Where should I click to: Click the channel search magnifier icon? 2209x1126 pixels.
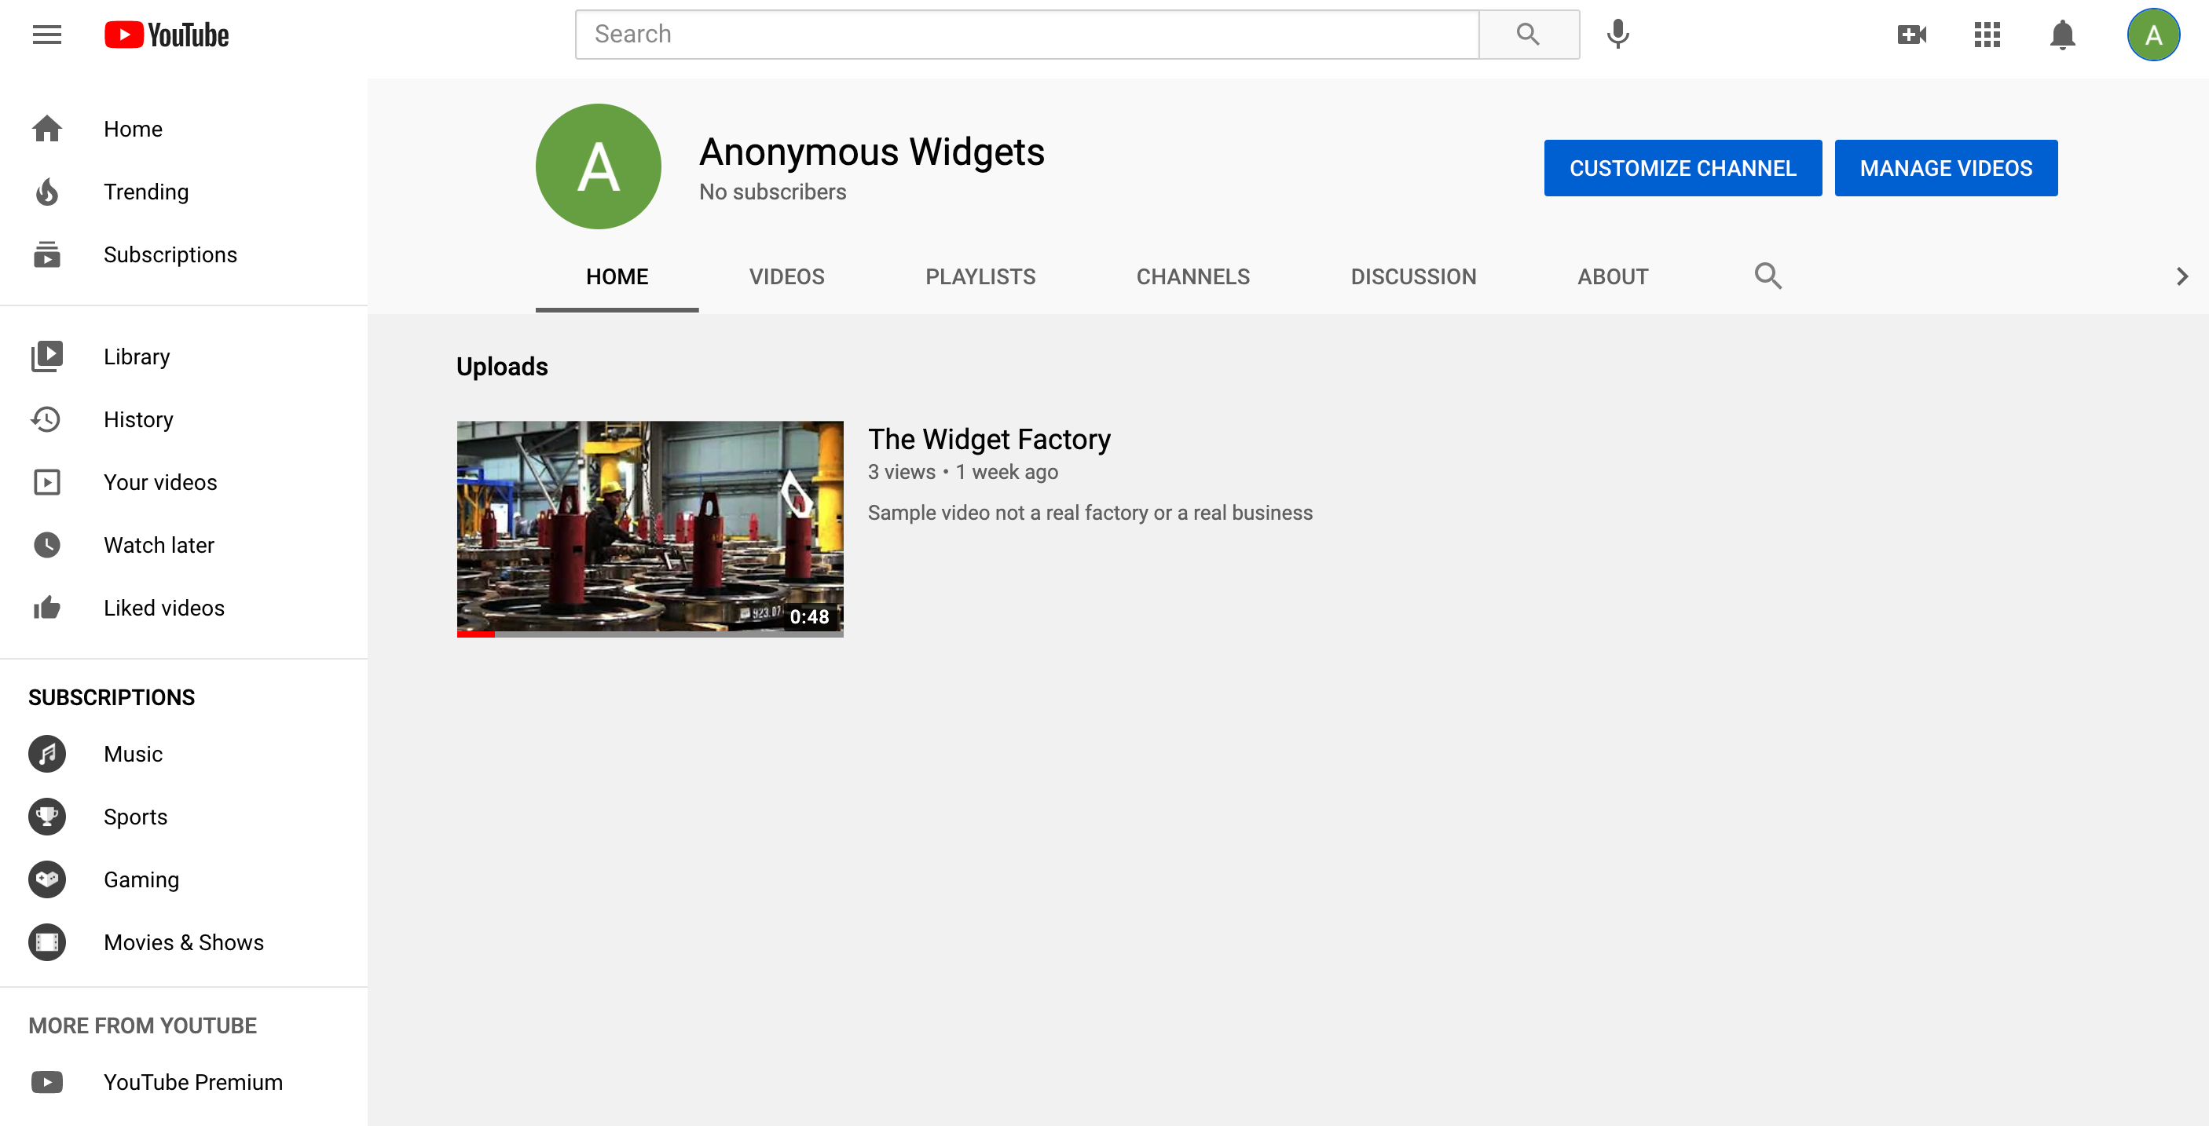(1768, 276)
